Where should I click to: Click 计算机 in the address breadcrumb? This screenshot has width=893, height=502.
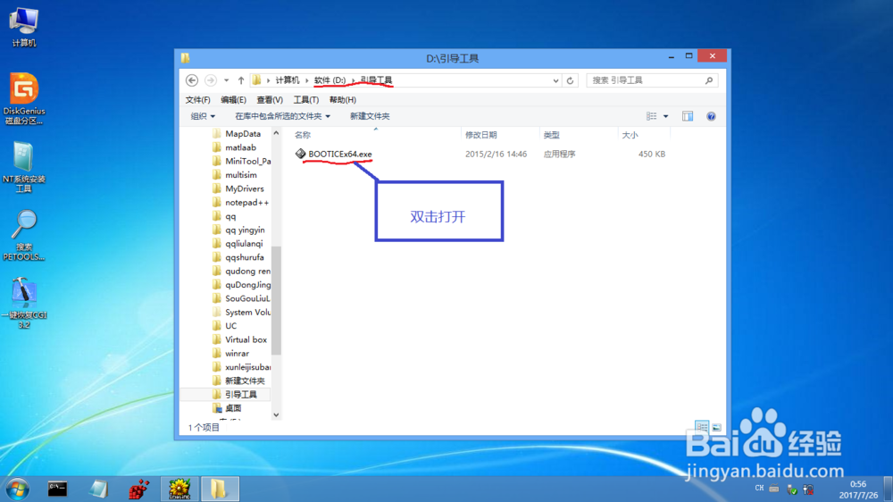[x=287, y=80]
